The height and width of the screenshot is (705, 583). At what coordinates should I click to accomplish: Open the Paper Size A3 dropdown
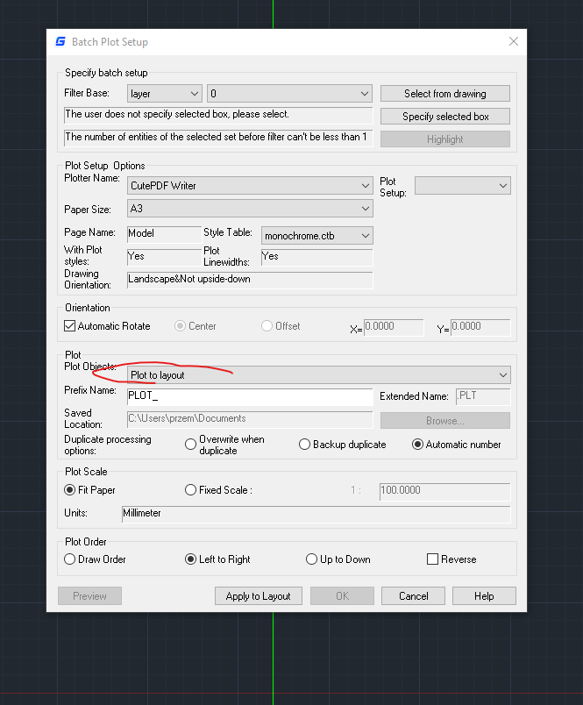250,209
